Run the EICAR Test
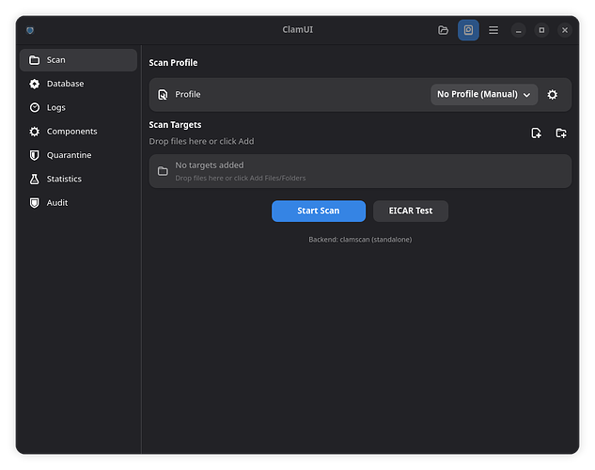Image resolution: width=595 pixels, height=470 pixels. [411, 211]
